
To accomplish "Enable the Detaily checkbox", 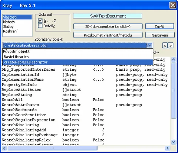I will pos(40,26).
